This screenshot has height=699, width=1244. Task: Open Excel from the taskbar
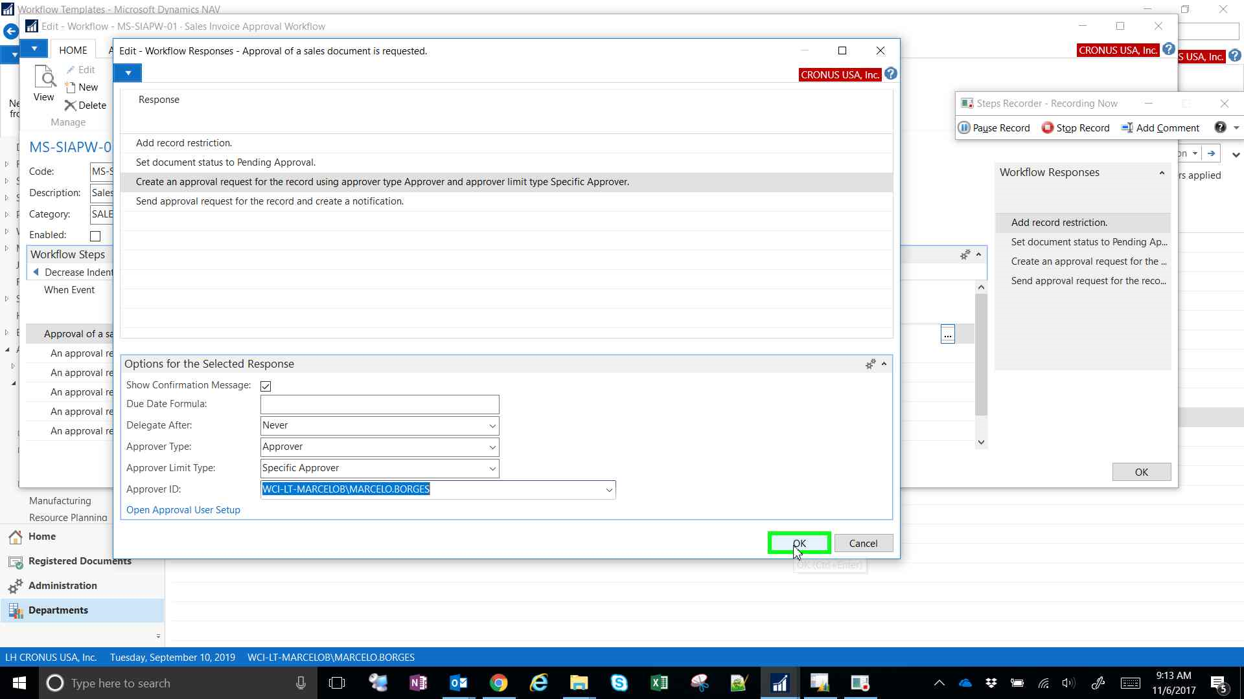tap(659, 683)
